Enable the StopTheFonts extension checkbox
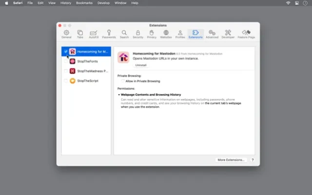 [x=66, y=61]
